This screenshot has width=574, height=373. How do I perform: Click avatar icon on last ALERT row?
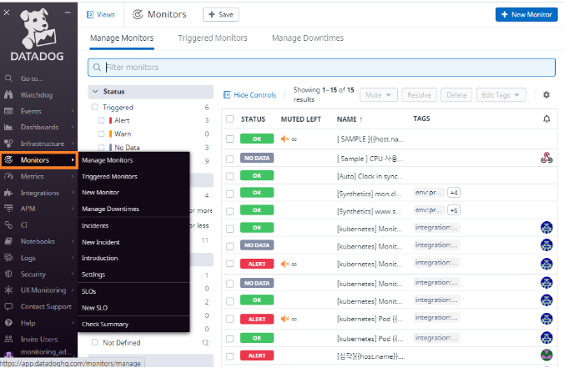[546, 355]
